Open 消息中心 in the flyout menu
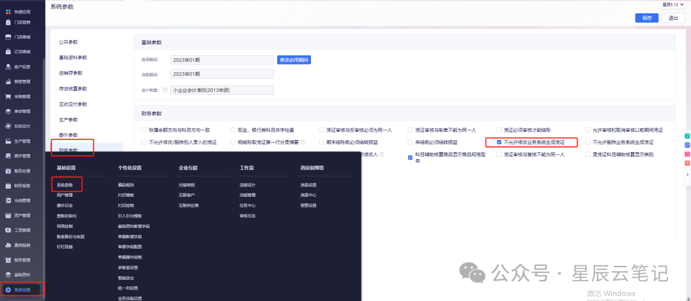The width and height of the screenshot is (691, 301). click(308, 195)
